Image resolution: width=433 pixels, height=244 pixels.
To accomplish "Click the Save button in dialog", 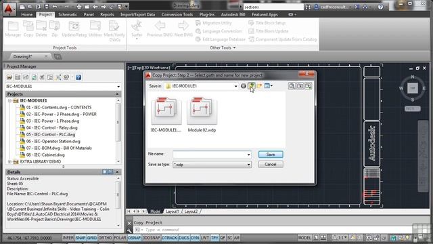I will click(271, 155).
